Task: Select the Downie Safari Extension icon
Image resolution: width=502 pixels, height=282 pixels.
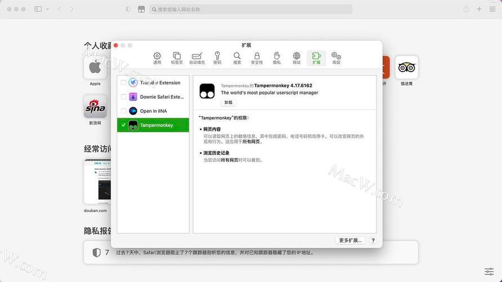Action: (133, 97)
